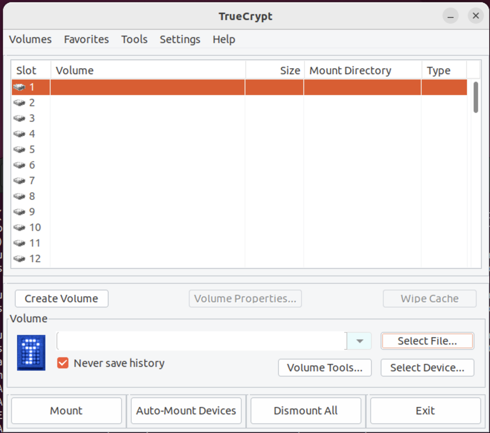Image resolution: width=490 pixels, height=433 pixels.
Task: Click the volume path input field
Action: click(202, 341)
